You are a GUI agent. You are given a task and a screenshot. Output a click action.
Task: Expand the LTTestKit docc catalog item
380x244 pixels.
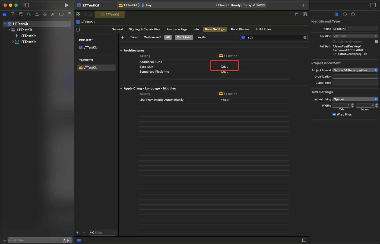pos(13,42)
